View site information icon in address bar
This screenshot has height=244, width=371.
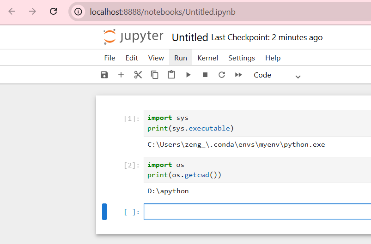point(78,12)
